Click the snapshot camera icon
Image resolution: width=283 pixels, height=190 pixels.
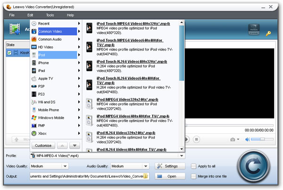(233, 139)
